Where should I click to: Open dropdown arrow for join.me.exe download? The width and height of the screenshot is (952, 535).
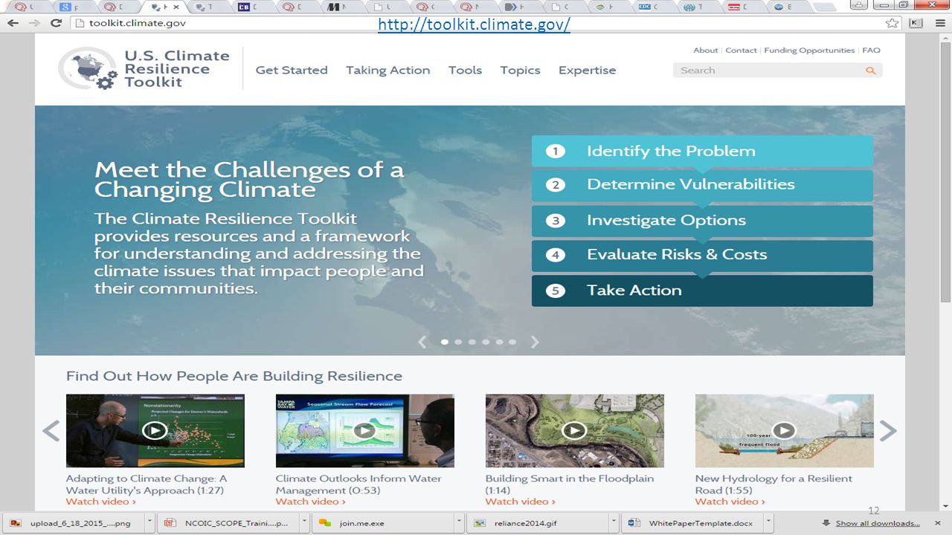coord(459,523)
